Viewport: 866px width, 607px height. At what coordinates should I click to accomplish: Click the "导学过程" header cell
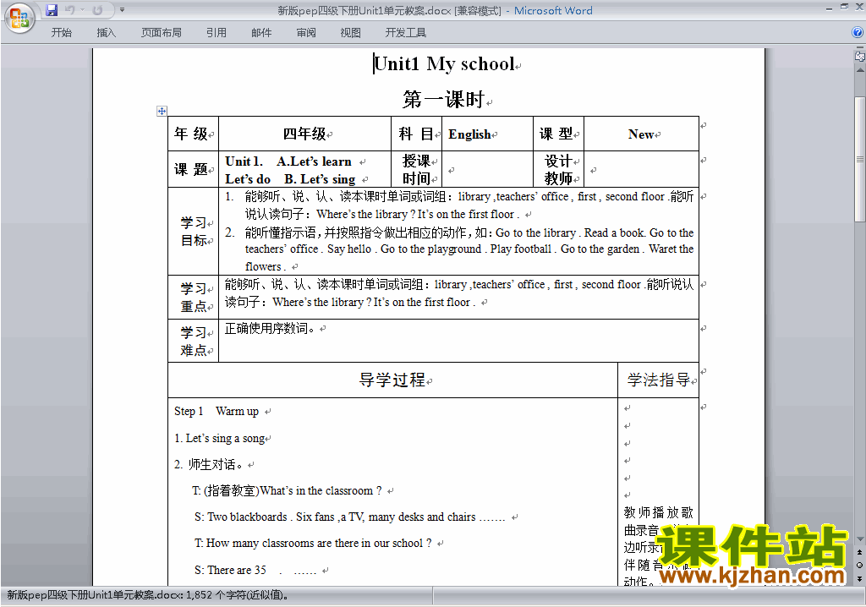click(392, 380)
